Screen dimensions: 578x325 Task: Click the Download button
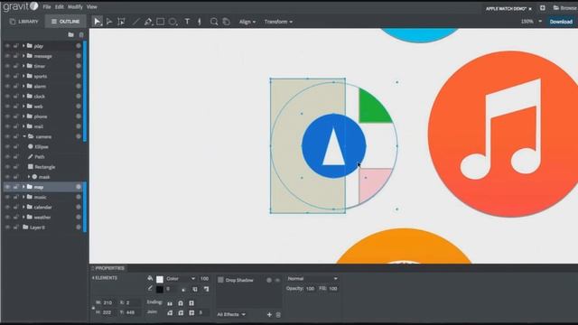point(561,22)
